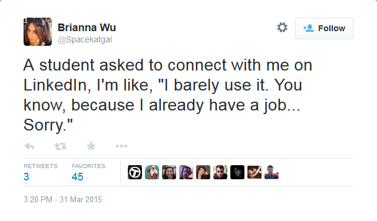The height and width of the screenshot is (221, 377).
Task: Open the fifth favoriter's avatar
Action: 203,172
